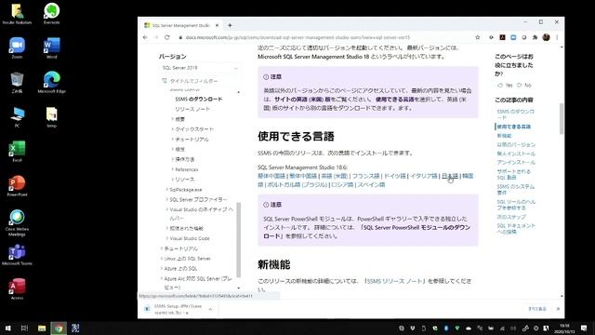Image resolution: width=595 pixels, height=335 pixels.
Task: Click No on the page feedback
Action: point(524,85)
